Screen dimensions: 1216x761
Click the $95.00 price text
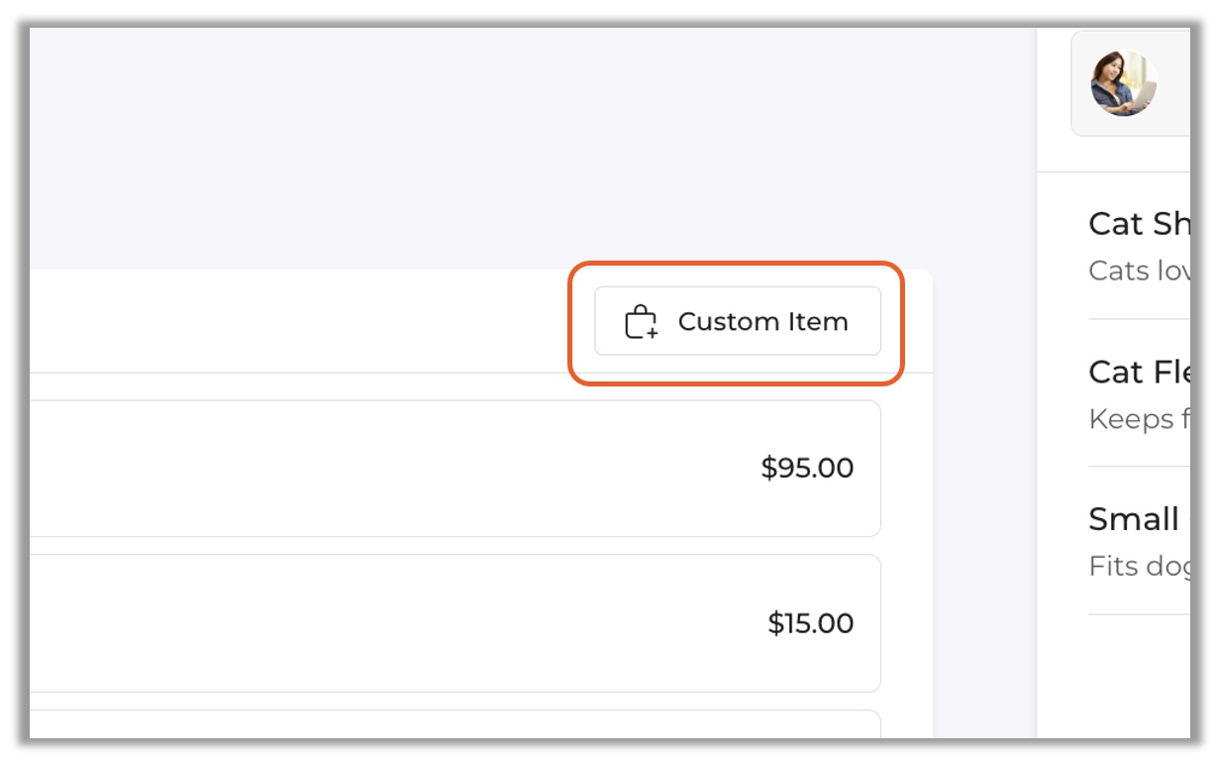[807, 468]
